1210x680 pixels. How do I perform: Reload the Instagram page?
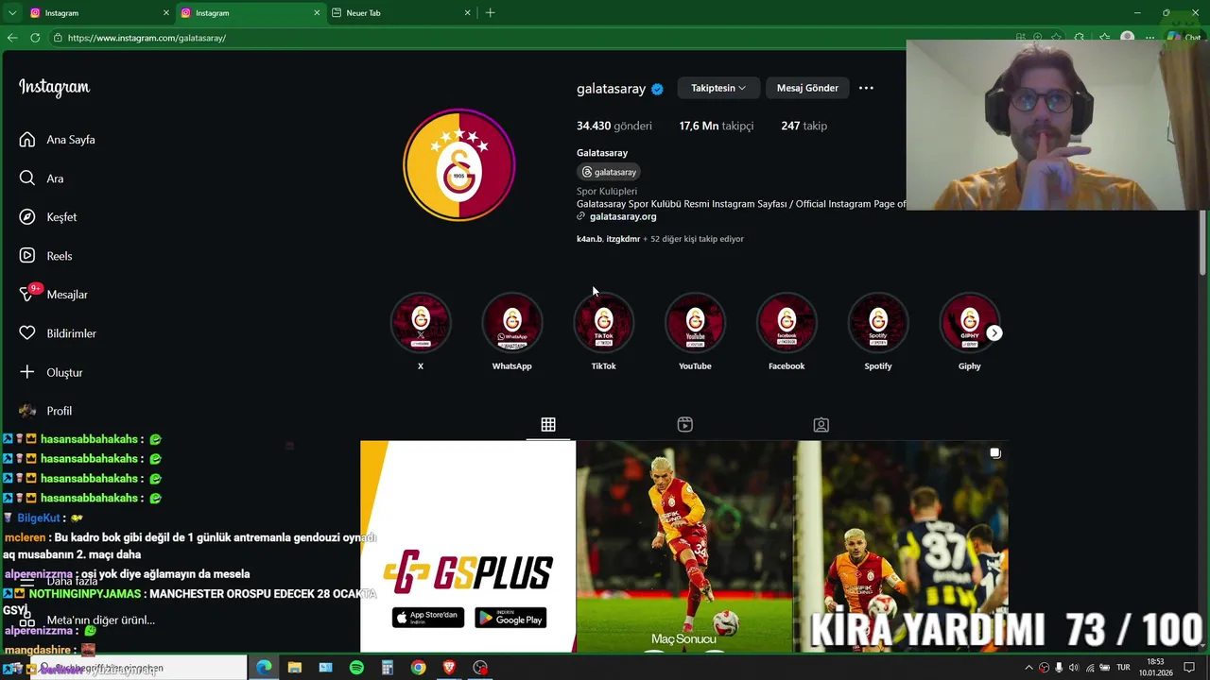[x=35, y=38]
